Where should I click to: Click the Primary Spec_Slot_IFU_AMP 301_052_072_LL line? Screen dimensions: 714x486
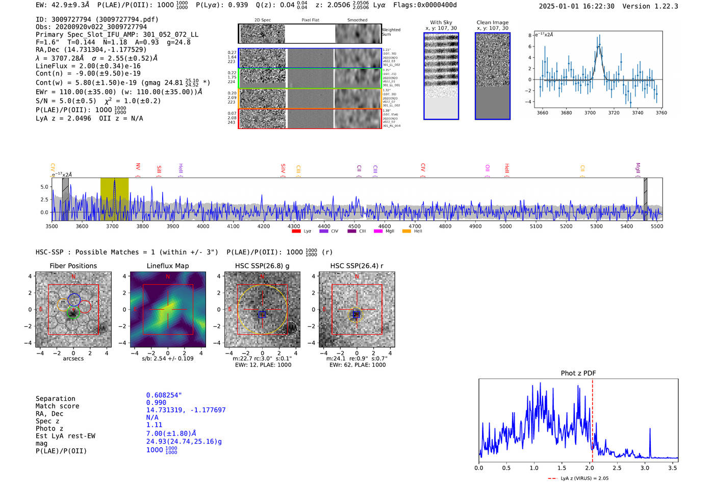click(117, 35)
